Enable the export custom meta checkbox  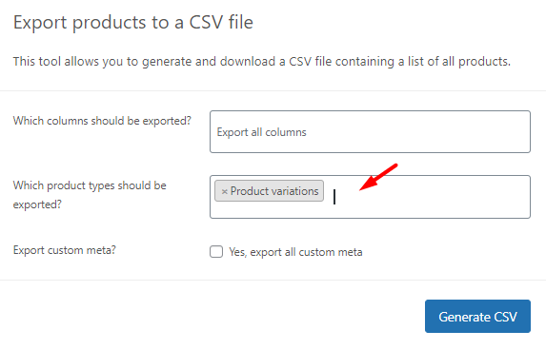click(x=216, y=252)
